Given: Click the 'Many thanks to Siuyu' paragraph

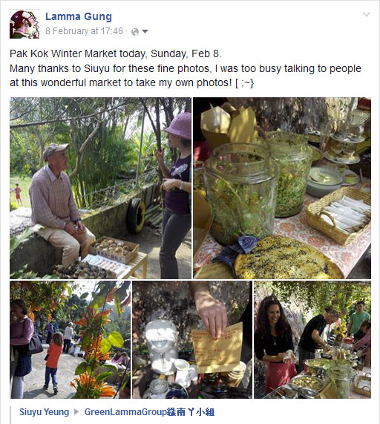Looking at the screenshot, I should click(186, 76).
